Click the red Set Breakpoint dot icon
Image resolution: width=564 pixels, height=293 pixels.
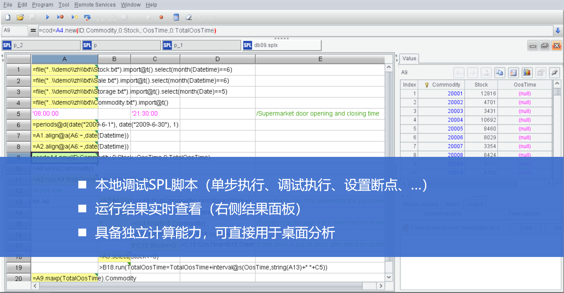[x=161, y=17]
